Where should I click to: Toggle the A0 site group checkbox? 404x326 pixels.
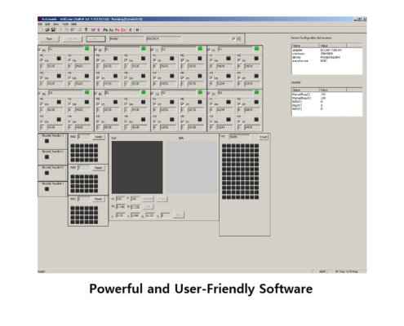click(40, 50)
